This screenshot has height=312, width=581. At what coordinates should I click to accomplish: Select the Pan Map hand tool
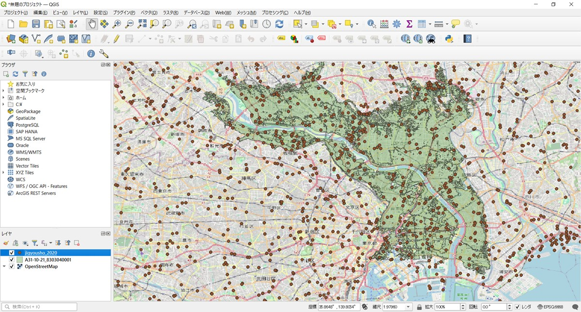pyautogui.click(x=92, y=24)
